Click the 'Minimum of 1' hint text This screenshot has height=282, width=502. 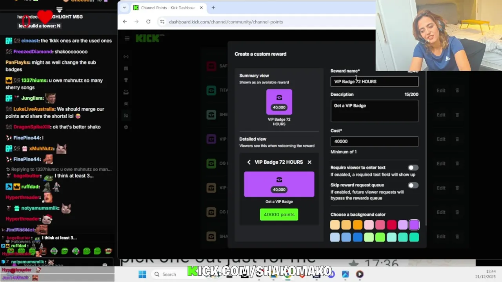coord(344,152)
